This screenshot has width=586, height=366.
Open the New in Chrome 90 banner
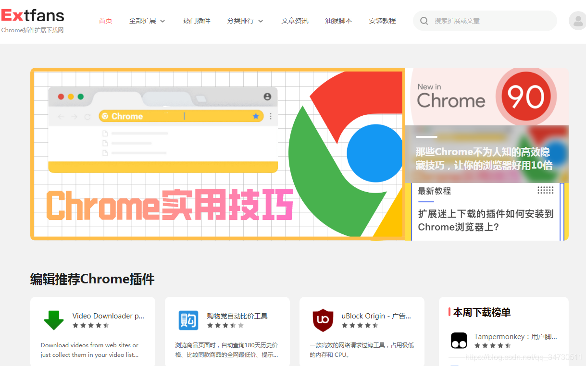487,97
